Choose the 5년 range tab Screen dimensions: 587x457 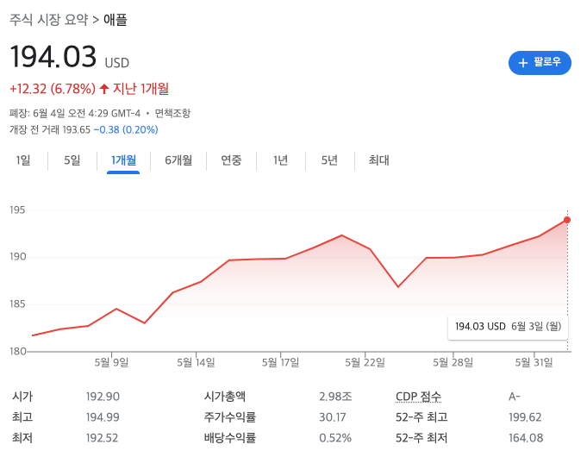click(x=329, y=160)
